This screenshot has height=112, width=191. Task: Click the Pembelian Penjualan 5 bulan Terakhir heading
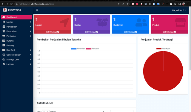coord(59,40)
